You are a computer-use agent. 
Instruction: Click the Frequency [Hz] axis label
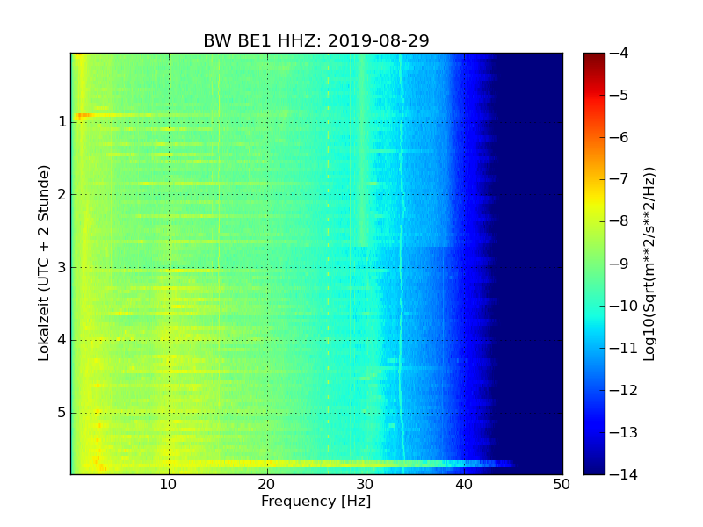[316, 501]
